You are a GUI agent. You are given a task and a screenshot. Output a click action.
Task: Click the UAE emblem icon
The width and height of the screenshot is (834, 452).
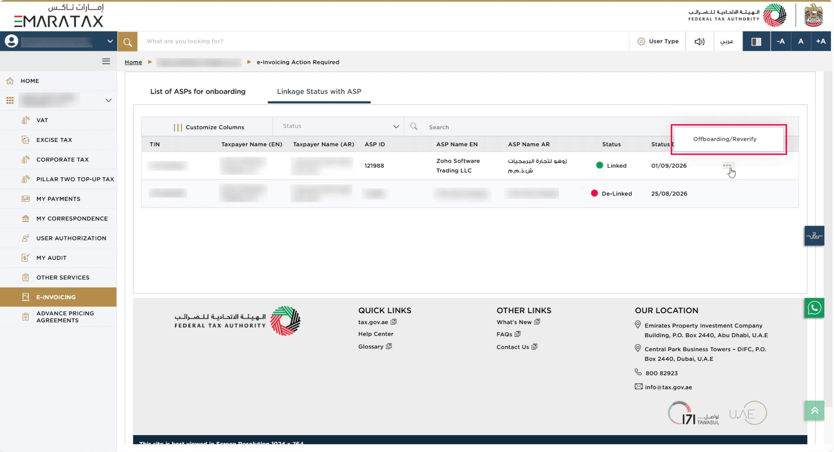click(x=813, y=15)
